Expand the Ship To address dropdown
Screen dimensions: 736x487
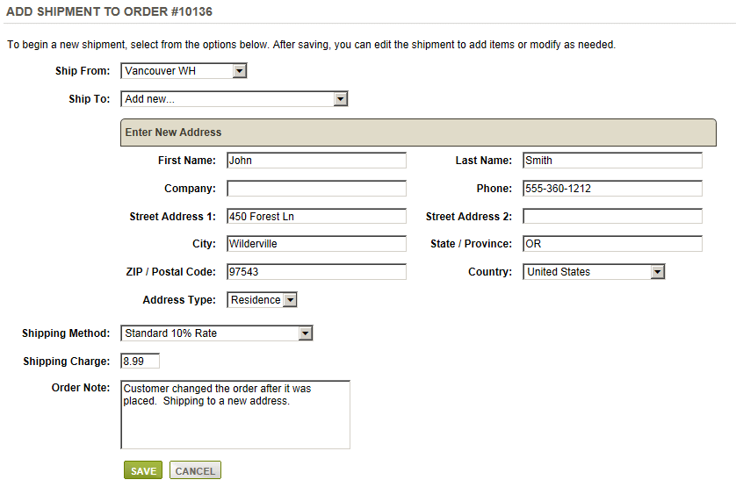234,99
